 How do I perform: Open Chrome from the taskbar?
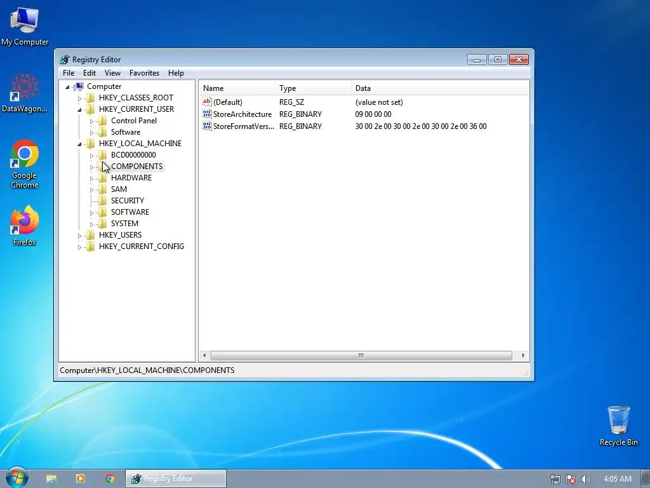110,479
